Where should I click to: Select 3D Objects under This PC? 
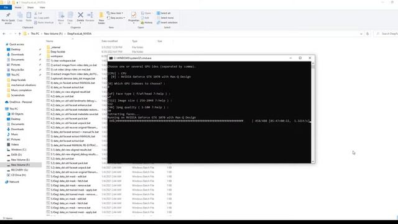click(x=17, y=114)
